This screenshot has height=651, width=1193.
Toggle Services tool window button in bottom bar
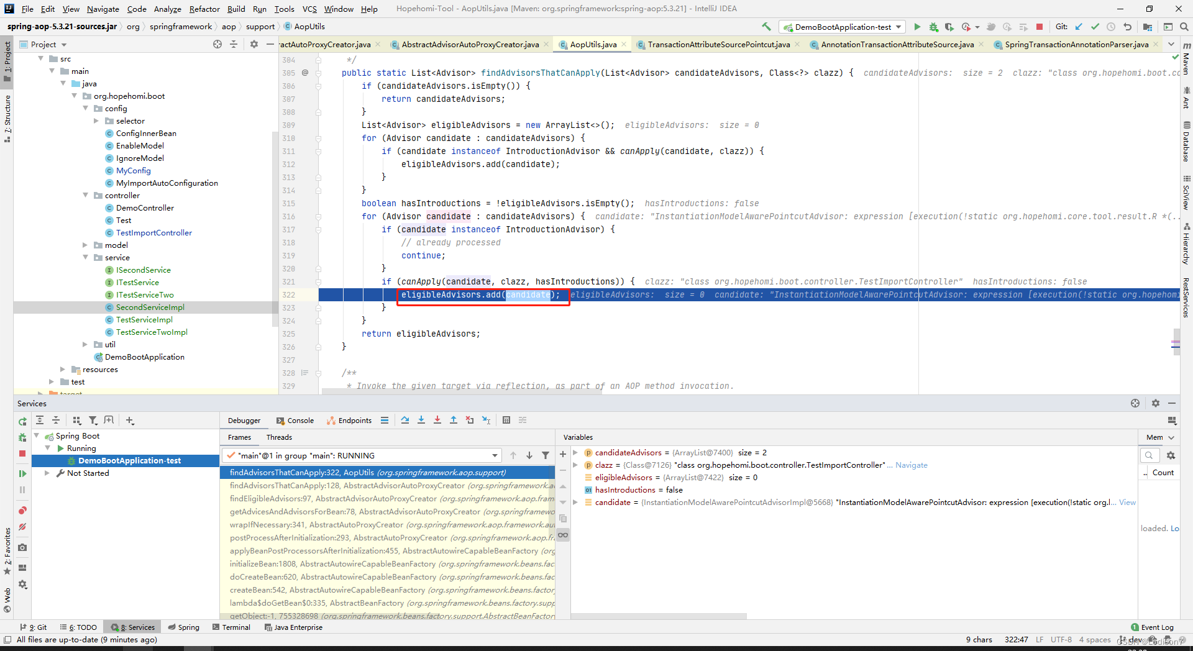[x=133, y=627]
